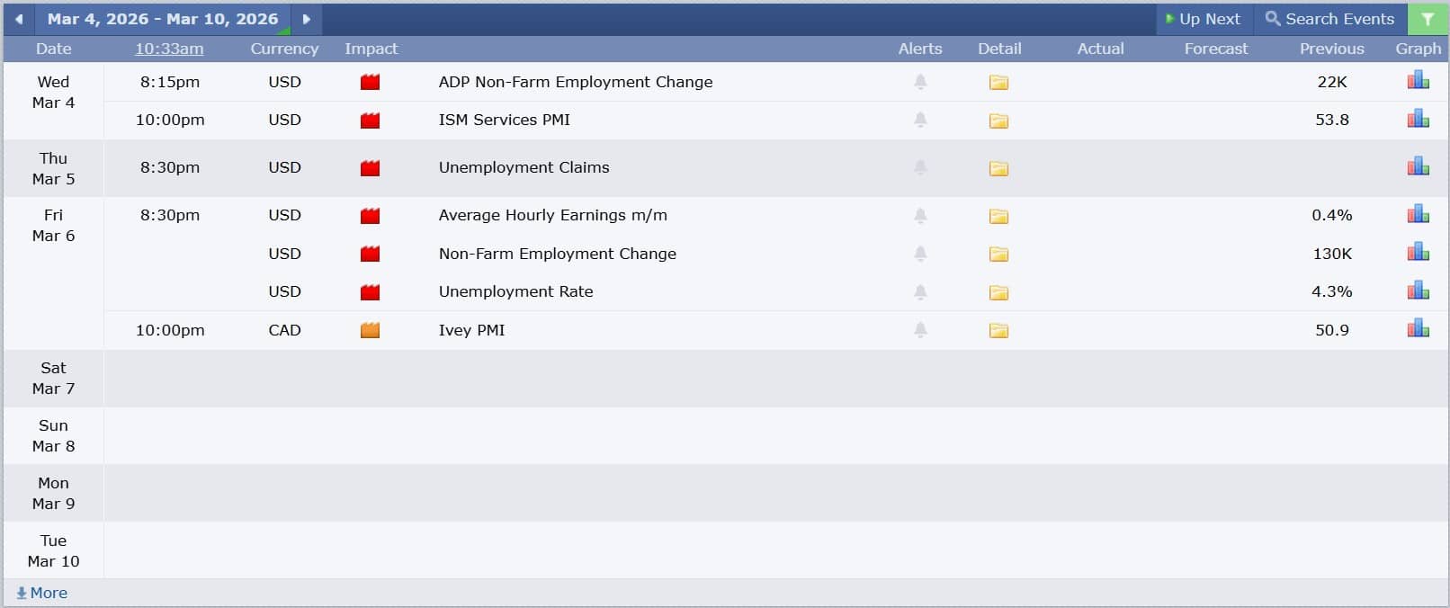1450x608 pixels.
Task: Show graph for Ivey PMI
Action: pyautogui.click(x=1418, y=329)
